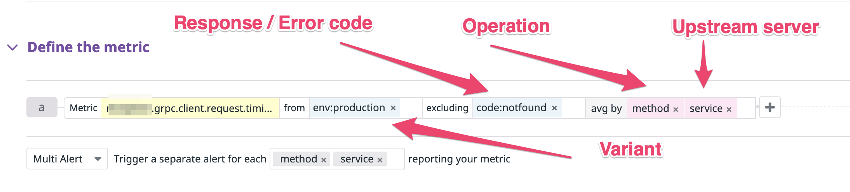Remove method tag from multi alert
Image resolution: width=850 pixels, height=192 pixels.
tap(324, 160)
